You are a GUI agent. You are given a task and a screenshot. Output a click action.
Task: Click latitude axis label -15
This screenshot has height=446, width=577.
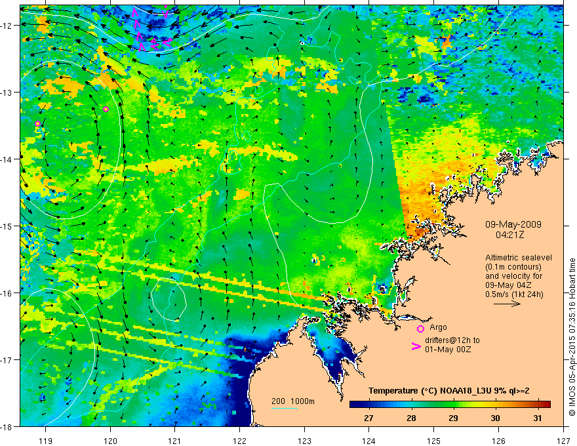pyautogui.click(x=7, y=226)
